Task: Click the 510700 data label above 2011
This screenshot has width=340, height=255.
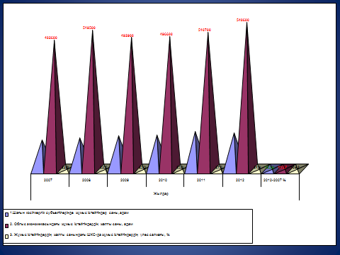Action: (x=205, y=30)
